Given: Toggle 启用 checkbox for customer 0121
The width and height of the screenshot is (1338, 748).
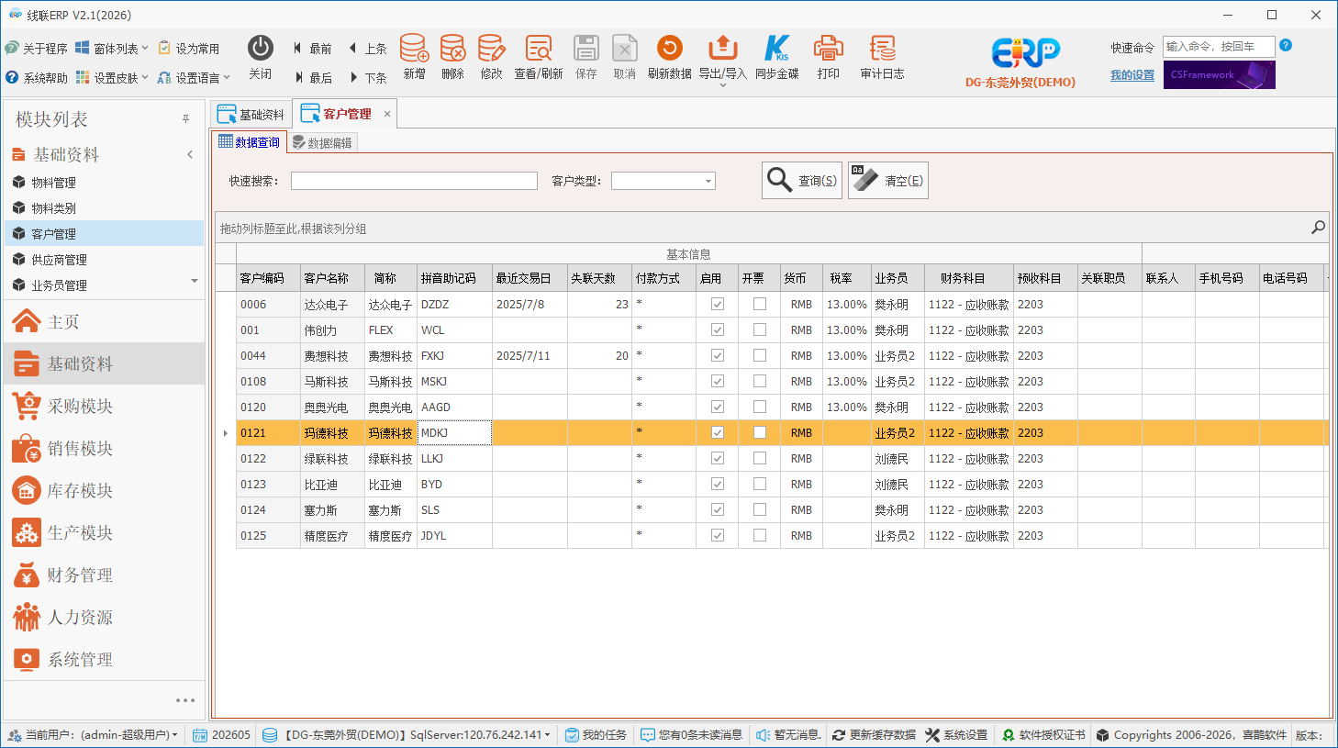Looking at the screenshot, I should pyautogui.click(x=718, y=432).
